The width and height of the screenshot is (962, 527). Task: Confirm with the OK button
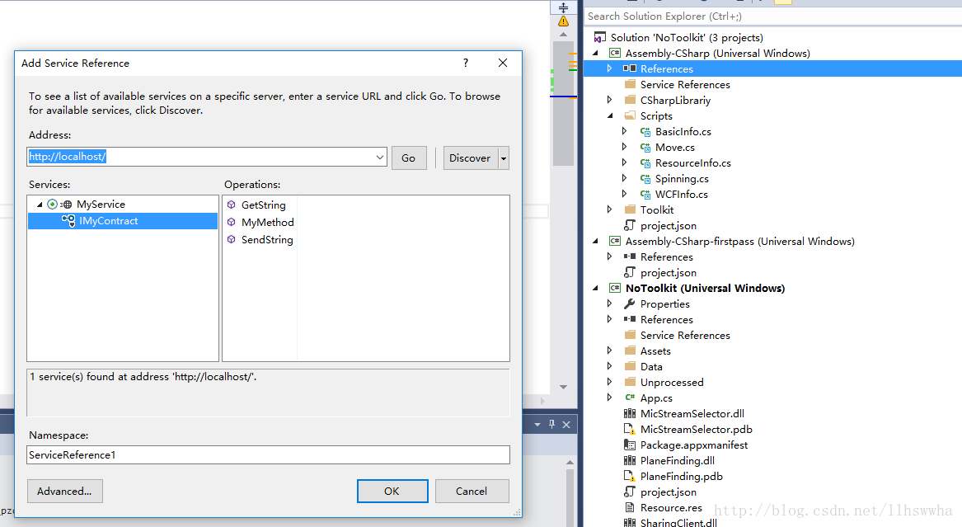[x=392, y=491]
